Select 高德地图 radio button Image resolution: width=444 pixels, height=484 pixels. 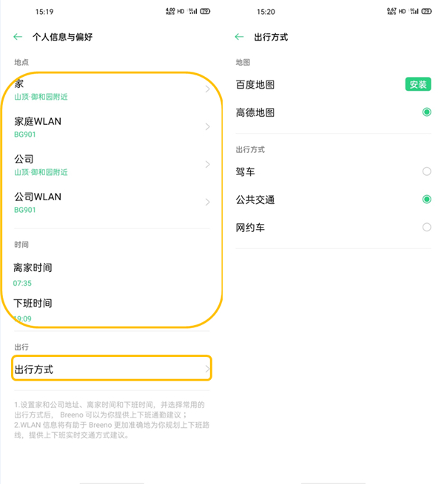click(x=426, y=112)
